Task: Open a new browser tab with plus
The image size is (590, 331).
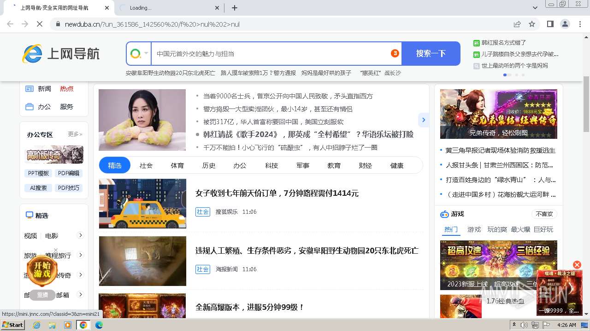Action: click(234, 8)
